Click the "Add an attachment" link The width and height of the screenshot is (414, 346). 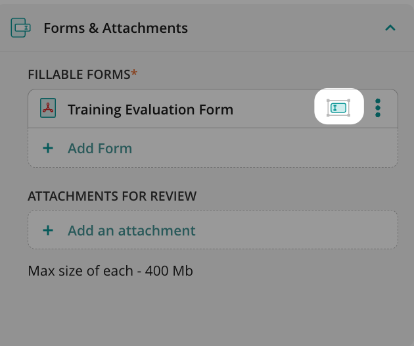click(131, 230)
